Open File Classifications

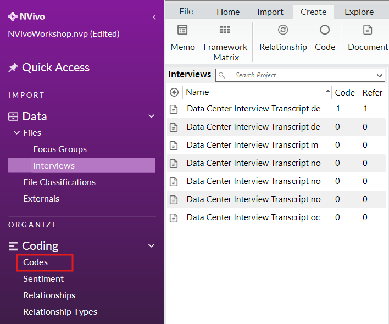(59, 182)
